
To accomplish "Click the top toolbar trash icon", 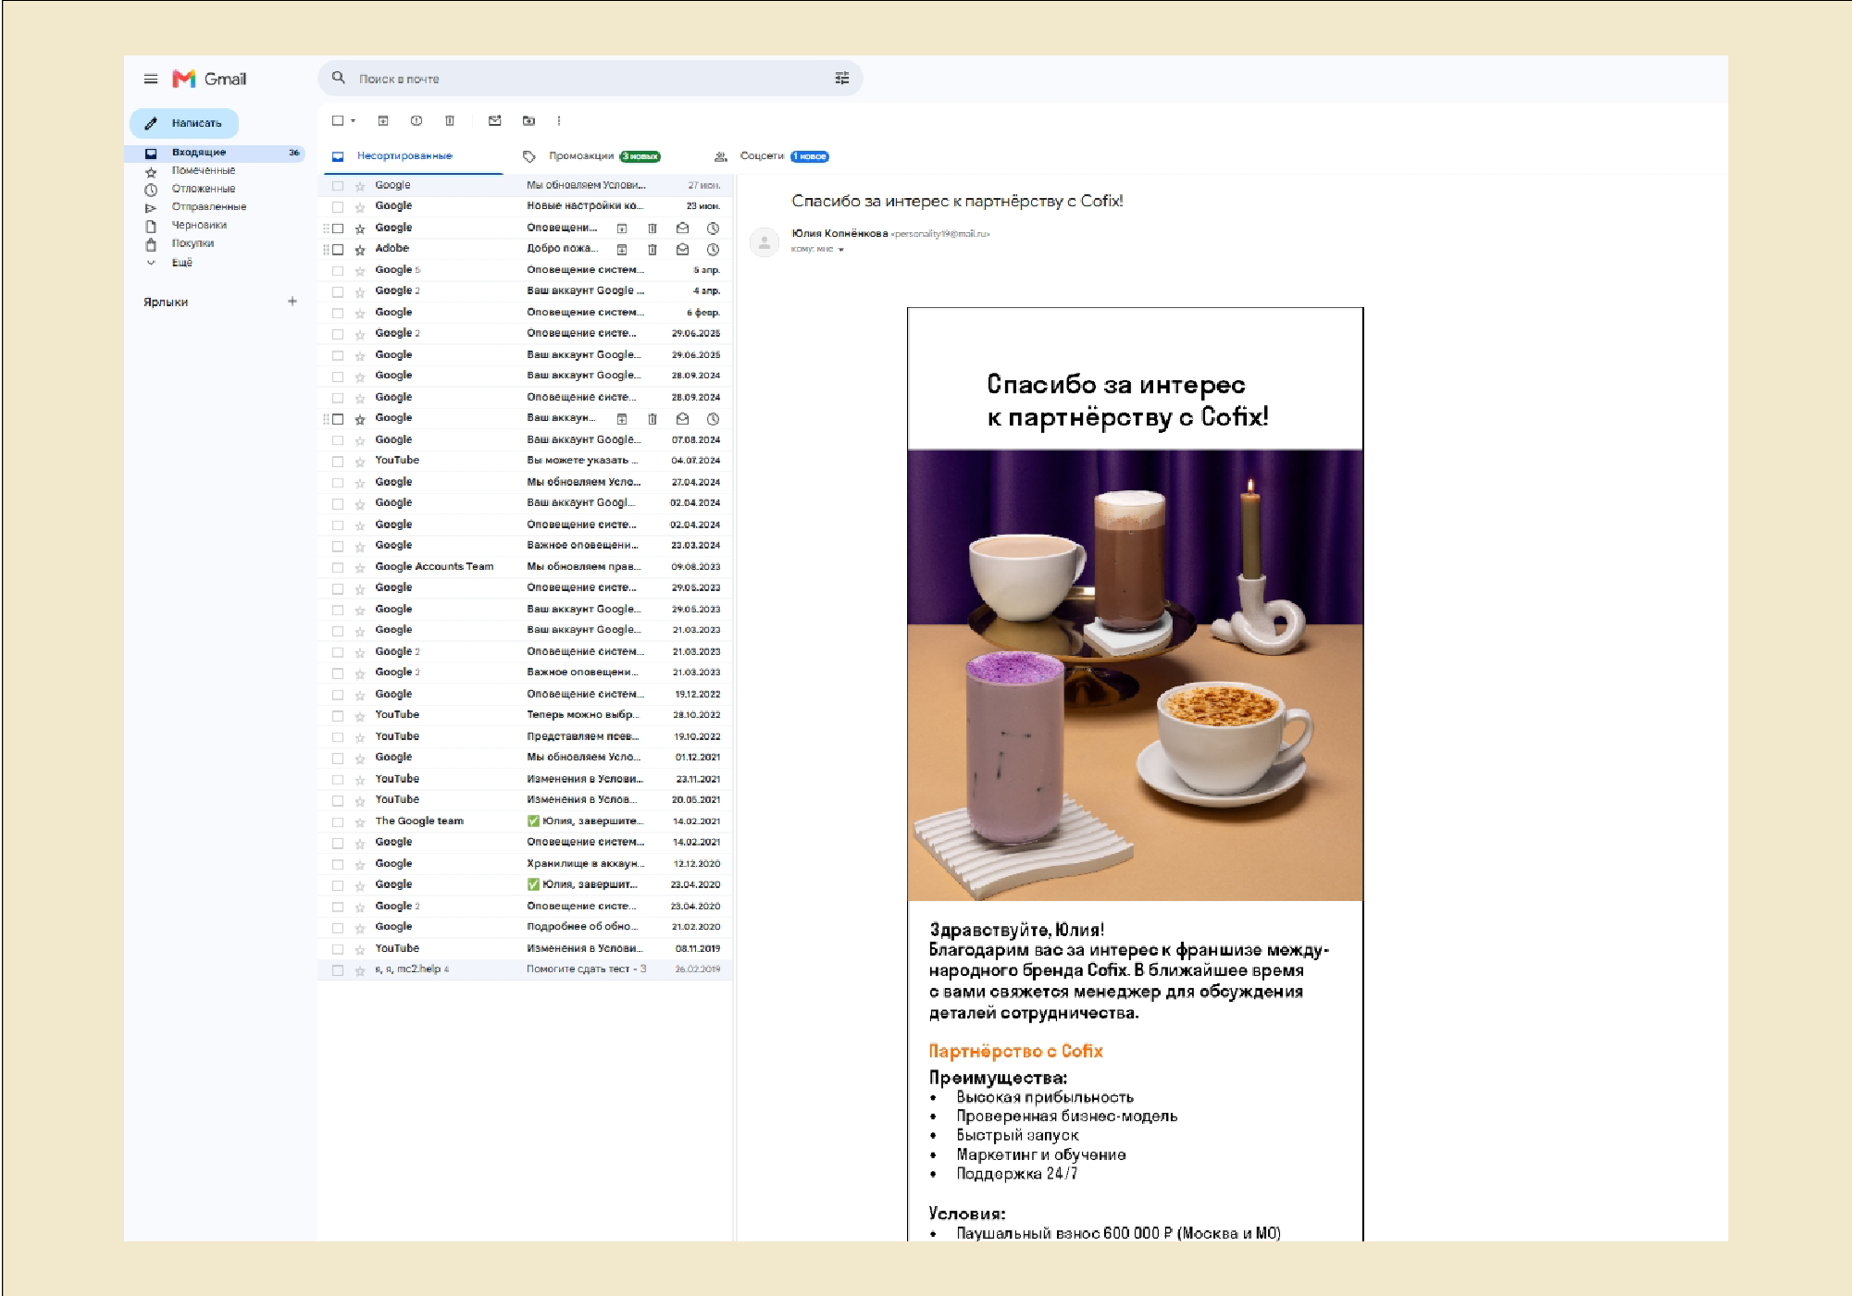I will coord(450,120).
